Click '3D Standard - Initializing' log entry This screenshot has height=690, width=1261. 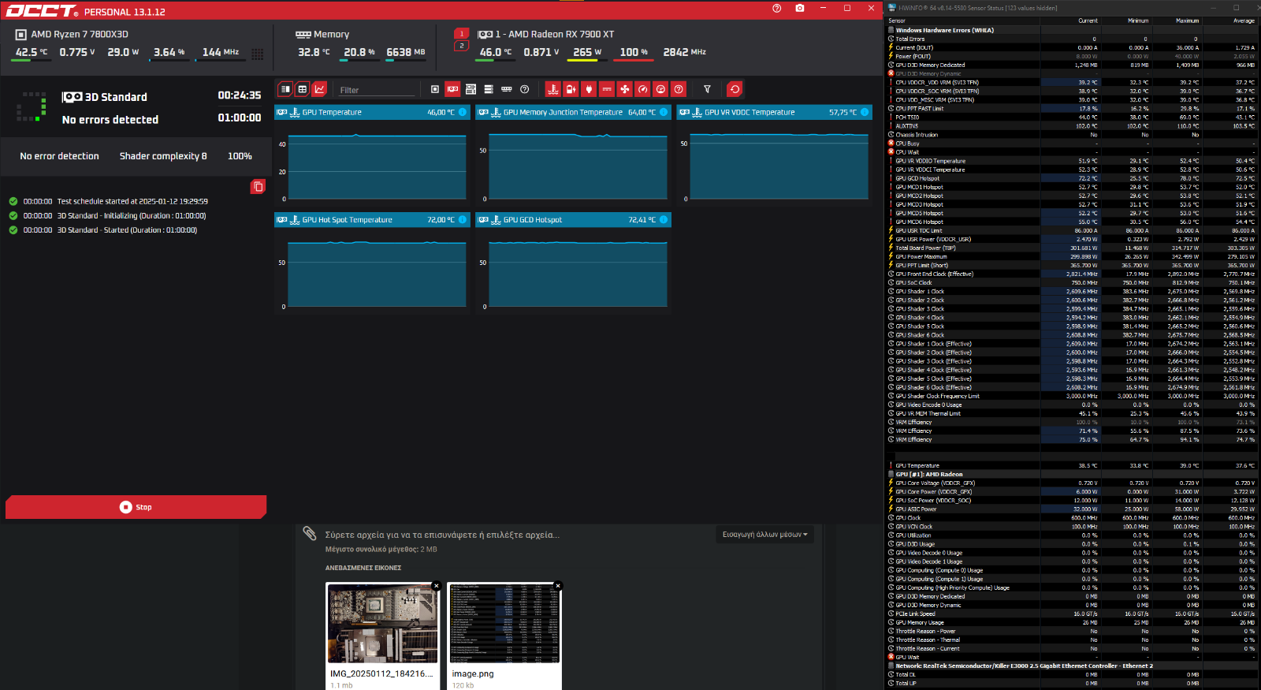tap(132, 215)
